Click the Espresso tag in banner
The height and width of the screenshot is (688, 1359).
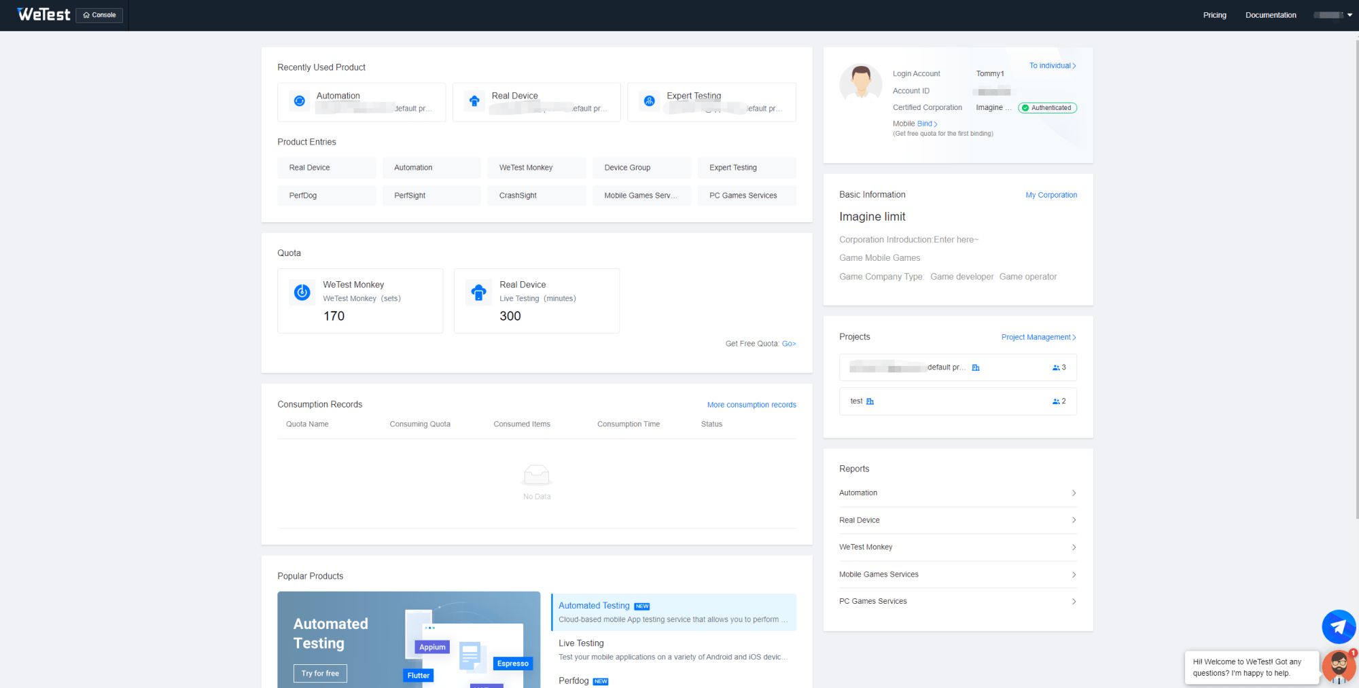pyautogui.click(x=513, y=664)
